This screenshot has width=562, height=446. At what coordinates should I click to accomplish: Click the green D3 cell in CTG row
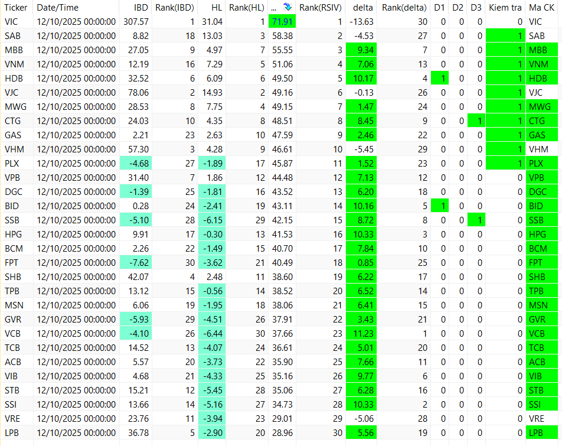click(476, 121)
